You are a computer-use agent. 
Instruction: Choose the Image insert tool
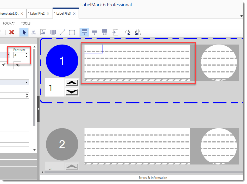pyautogui.click(x=43, y=32)
